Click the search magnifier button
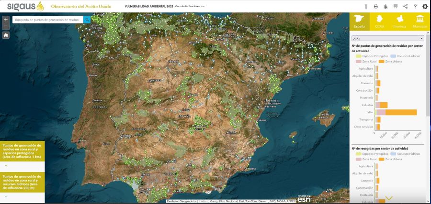Image resolution: width=431 pixels, height=204 pixels. pyautogui.click(x=87, y=20)
